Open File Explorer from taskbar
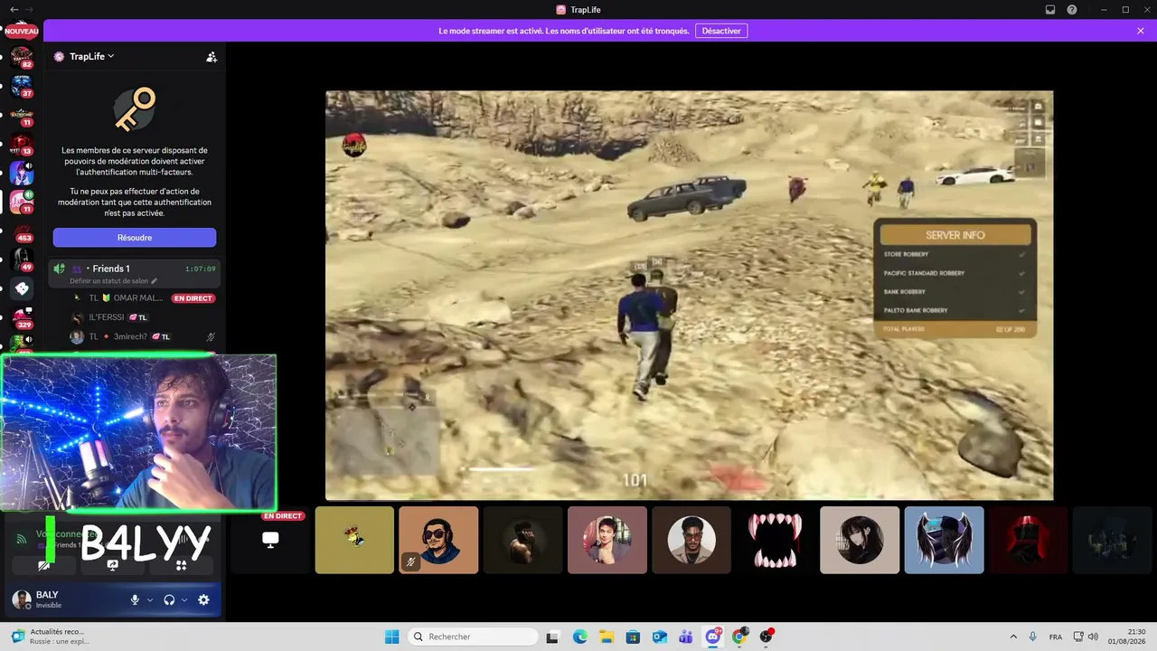The width and height of the screenshot is (1157, 651). (x=607, y=637)
